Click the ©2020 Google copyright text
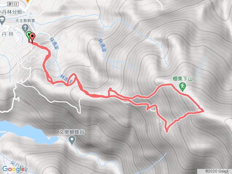Viewport: 232px width, 174px height. (x=218, y=171)
